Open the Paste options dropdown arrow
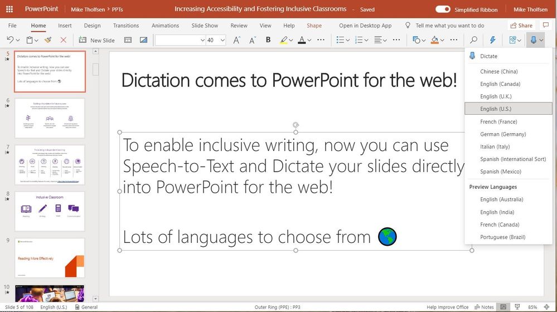 [36, 41]
